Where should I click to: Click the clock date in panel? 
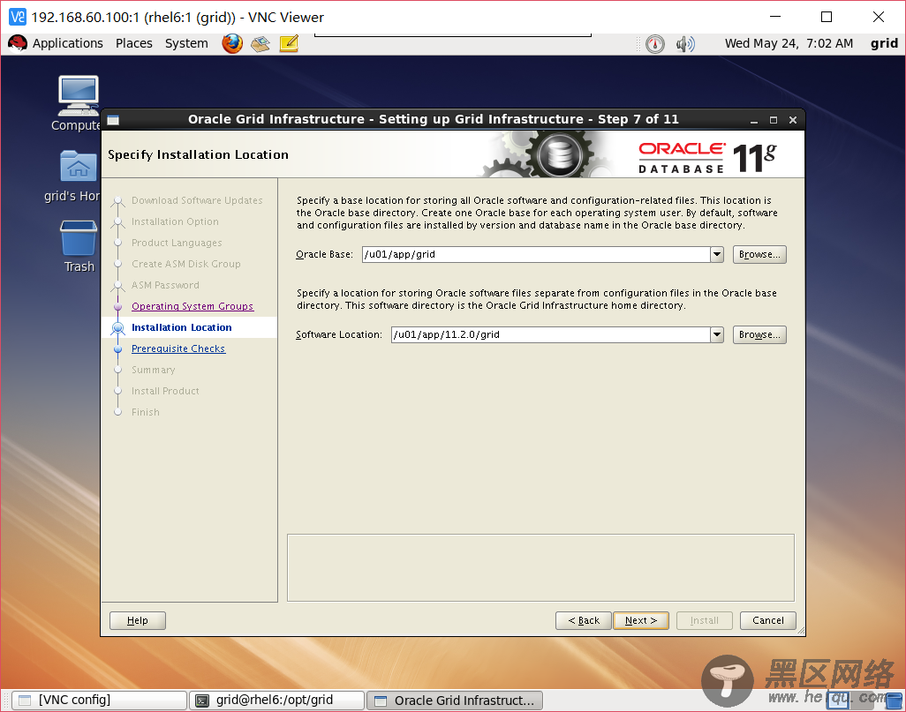point(789,43)
